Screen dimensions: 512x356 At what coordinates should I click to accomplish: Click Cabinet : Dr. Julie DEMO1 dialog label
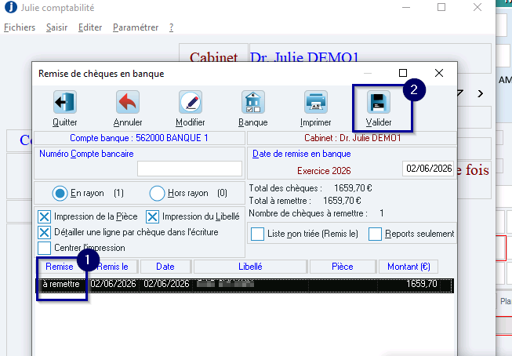pos(353,138)
